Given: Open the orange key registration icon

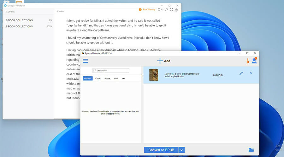Looking at the screenshot, I should point(248,61).
